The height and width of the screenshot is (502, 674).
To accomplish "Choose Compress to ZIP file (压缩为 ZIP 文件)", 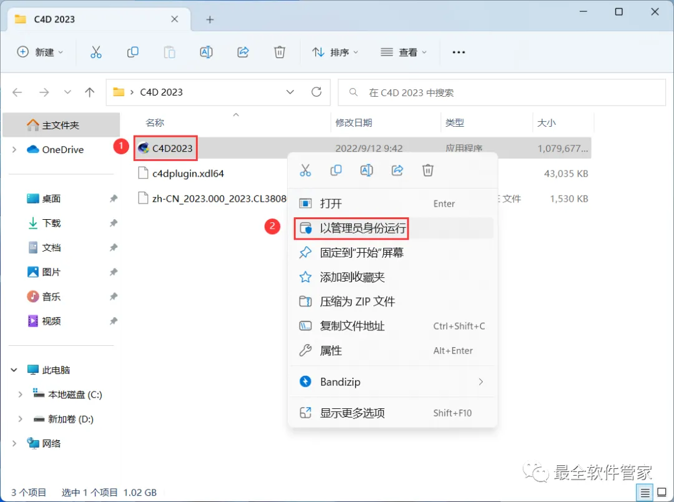I will tap(393, 302).
